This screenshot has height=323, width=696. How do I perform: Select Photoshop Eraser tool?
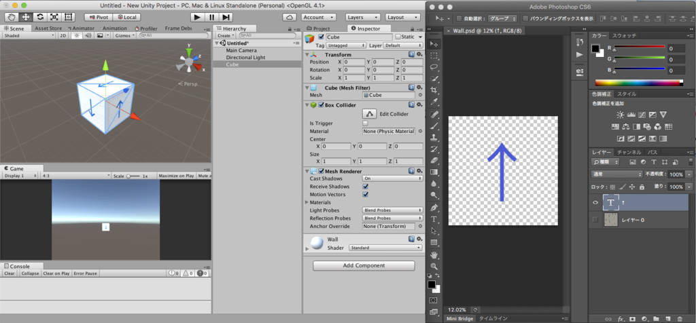(434, 160)
